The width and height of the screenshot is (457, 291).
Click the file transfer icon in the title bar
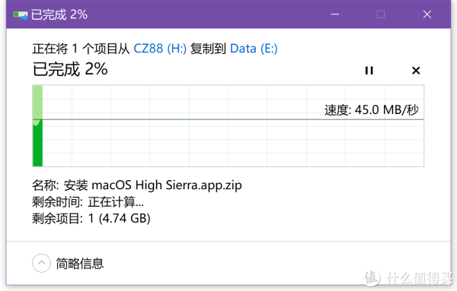click(21, 15)
